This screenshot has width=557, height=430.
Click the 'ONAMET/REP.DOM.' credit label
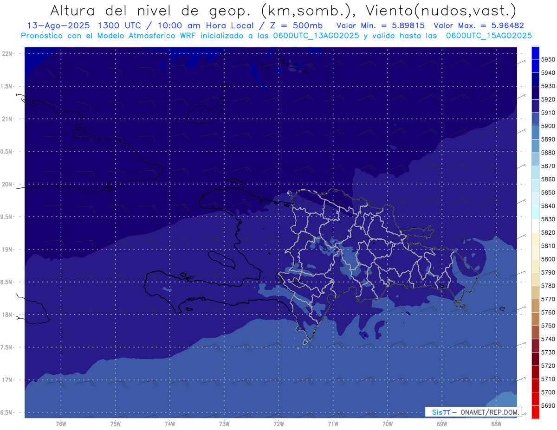point(490,412)
